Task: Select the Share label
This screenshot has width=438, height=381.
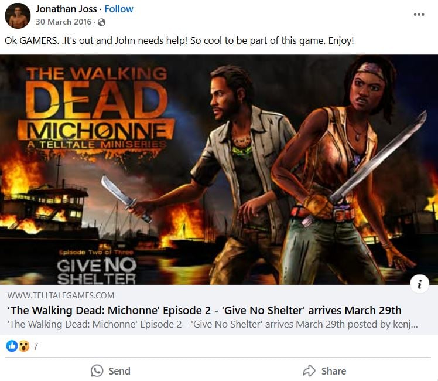Action: point(334,371)
